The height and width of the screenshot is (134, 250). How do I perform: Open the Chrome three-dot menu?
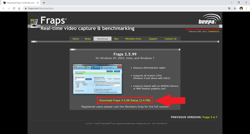coord(246,8)
